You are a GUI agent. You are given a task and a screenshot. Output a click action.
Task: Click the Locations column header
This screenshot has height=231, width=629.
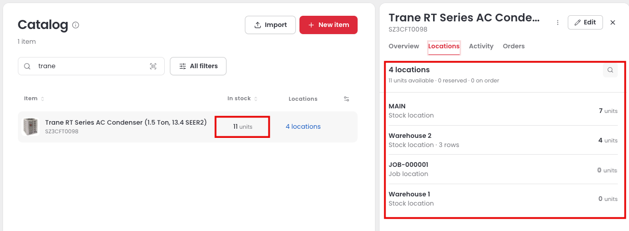tap(303, 99)
